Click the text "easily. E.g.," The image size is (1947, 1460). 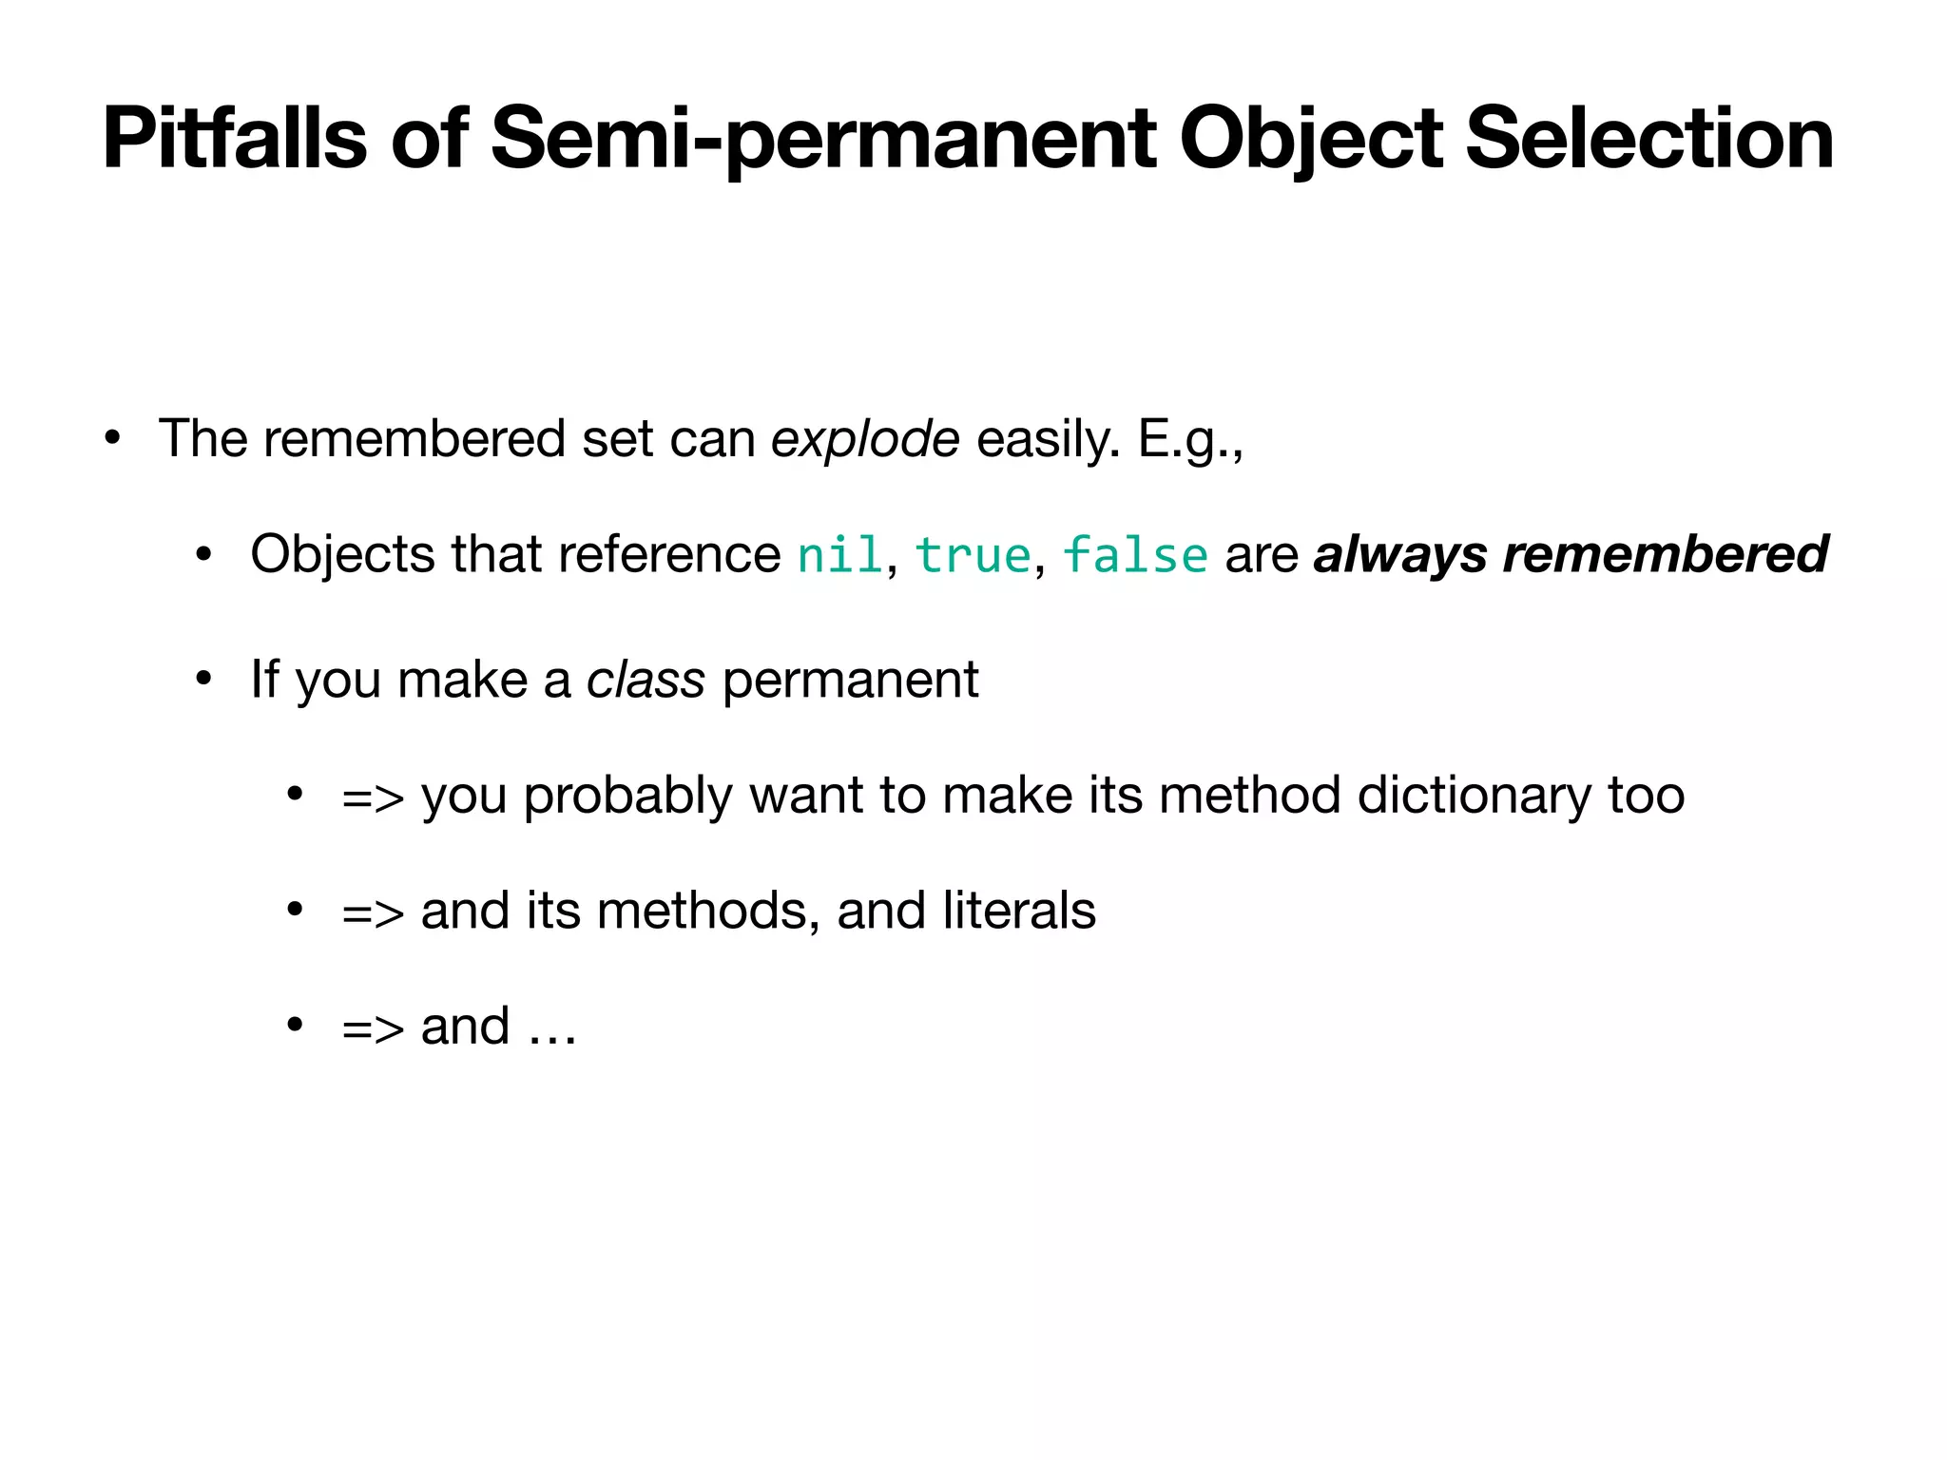[1110, 441]
